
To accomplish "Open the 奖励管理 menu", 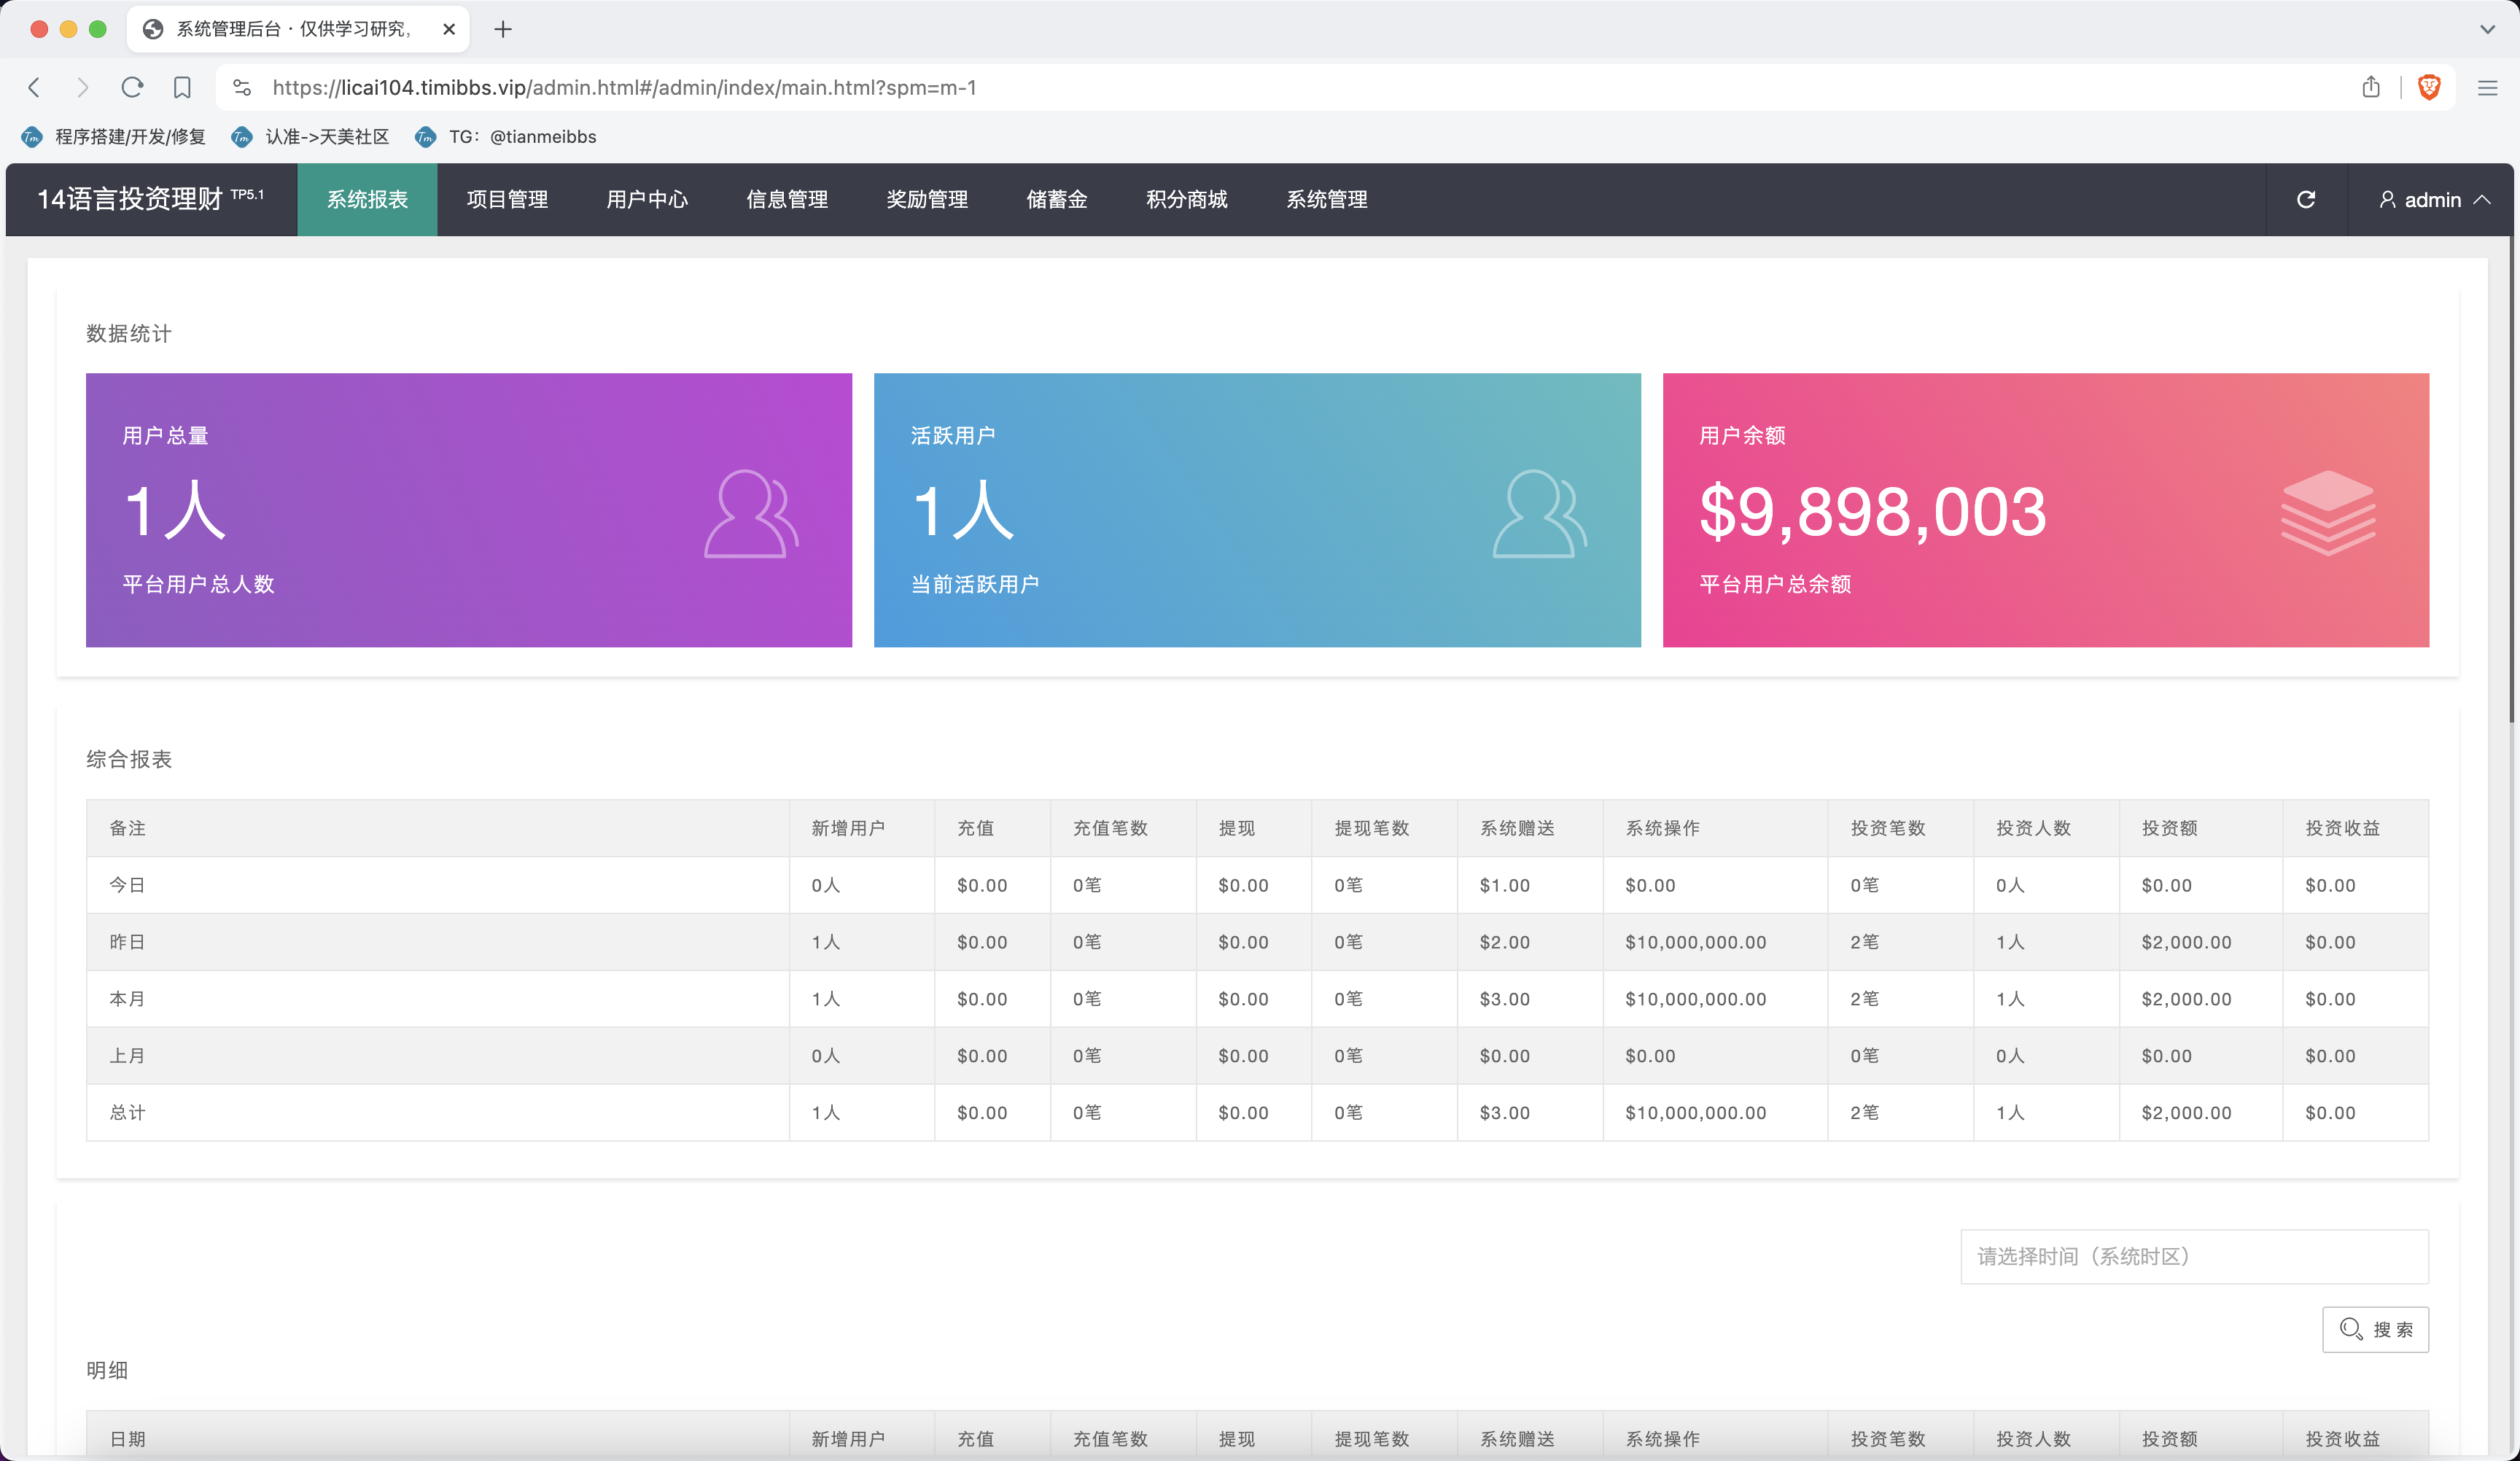I will coord(927,199).
